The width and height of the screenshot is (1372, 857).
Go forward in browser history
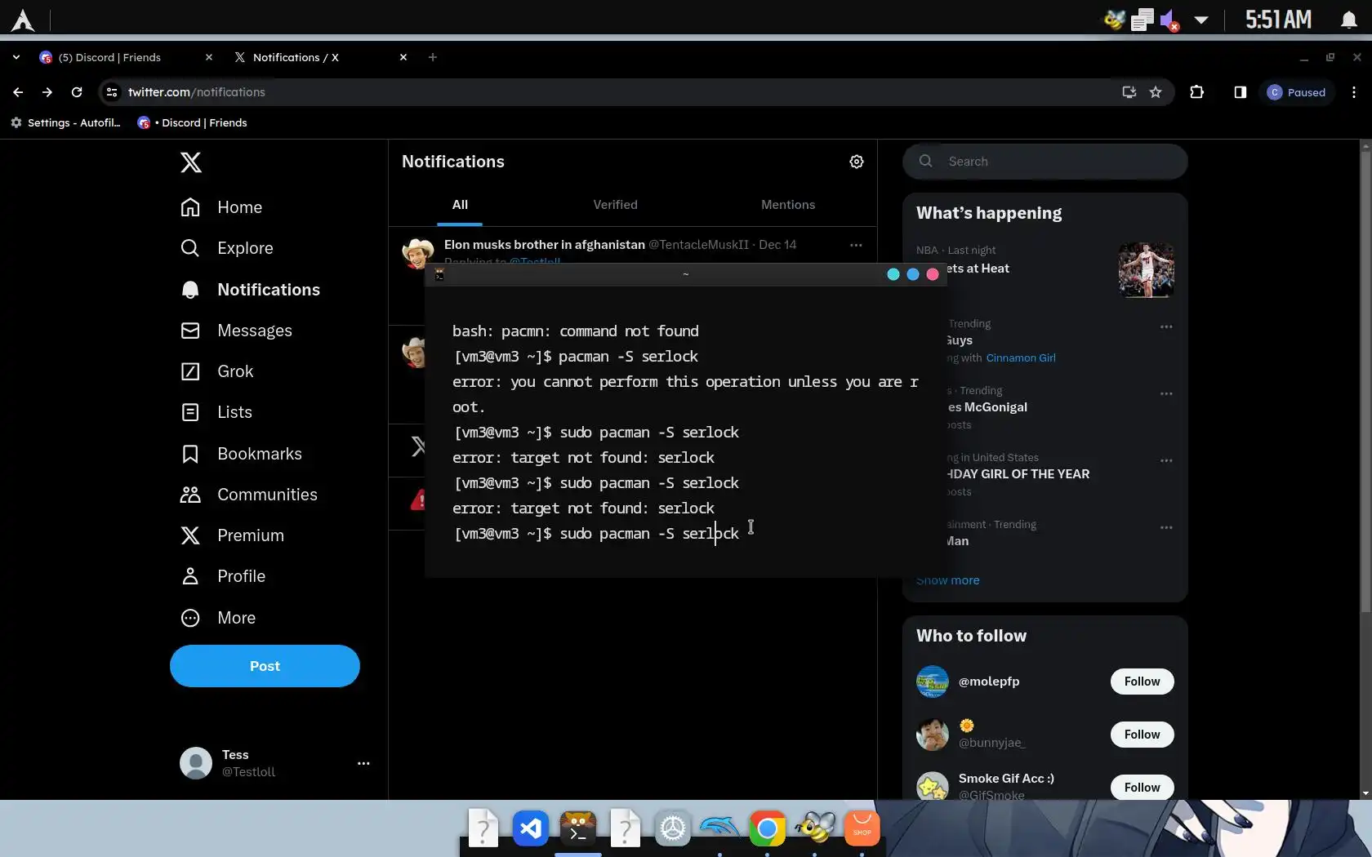click(47, 92)
